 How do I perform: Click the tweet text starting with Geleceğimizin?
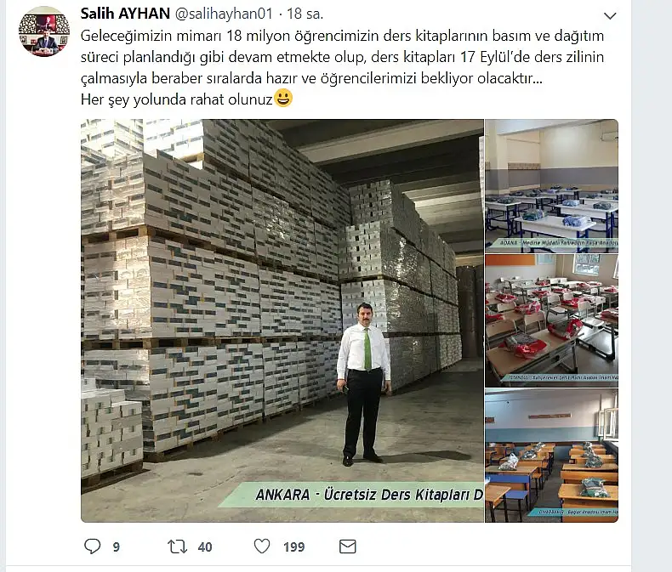tap(342, 57)
